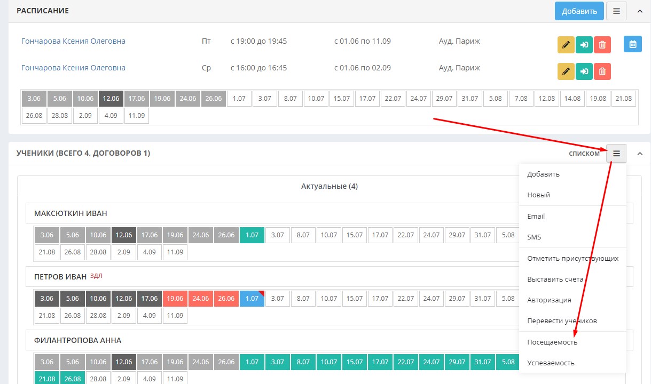Open Успеваемость from the menu
The width and height of the screenshot is (651, 384).
(x=572, y=363)
